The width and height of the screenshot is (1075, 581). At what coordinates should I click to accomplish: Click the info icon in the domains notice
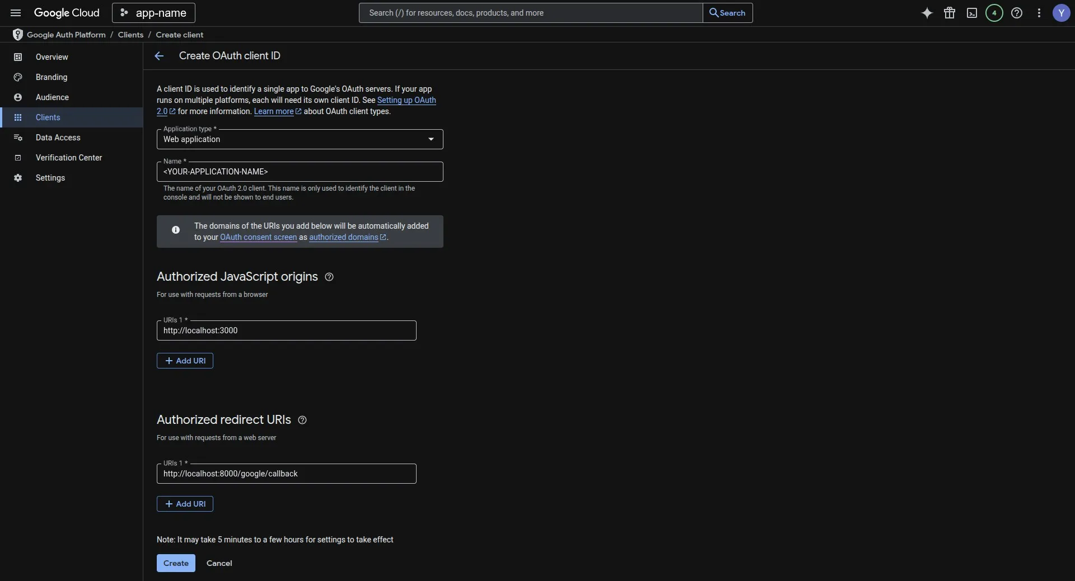176,230
